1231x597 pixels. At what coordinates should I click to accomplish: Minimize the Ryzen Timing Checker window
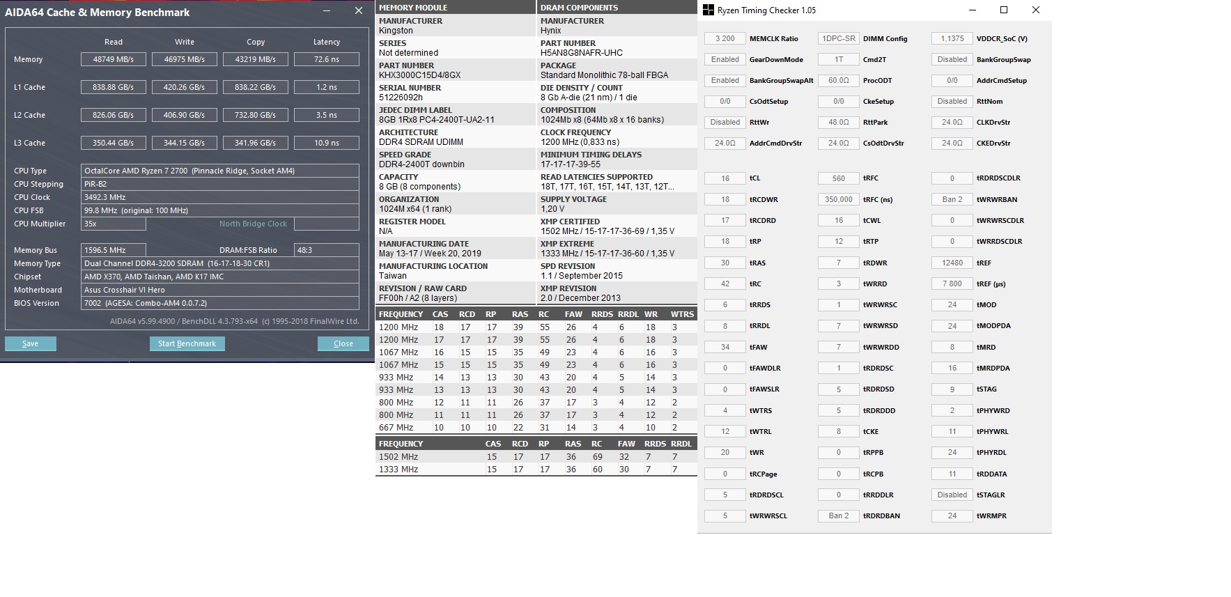[x=972, y=10]
